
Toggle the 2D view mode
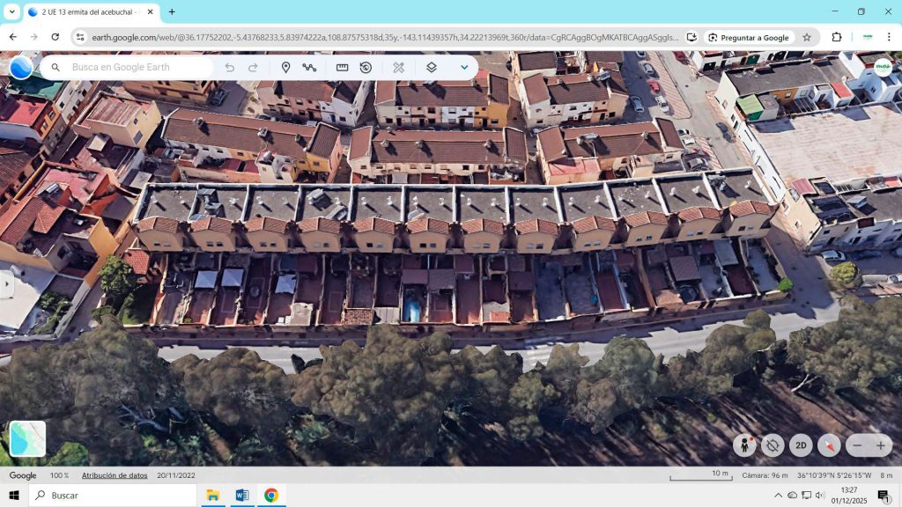[x=801, y=446]
